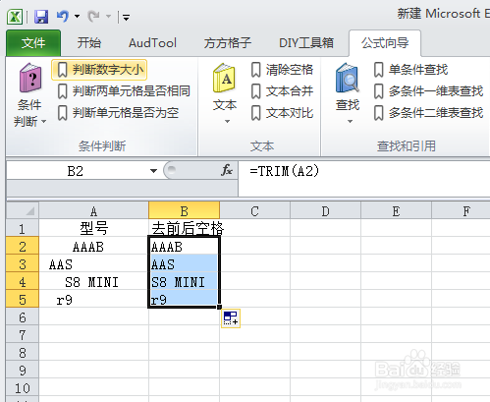Image resolution: width=490 pixels, height=402 pixels.
Task: Click the Name Box showing B2
Action: pos(76,171)
